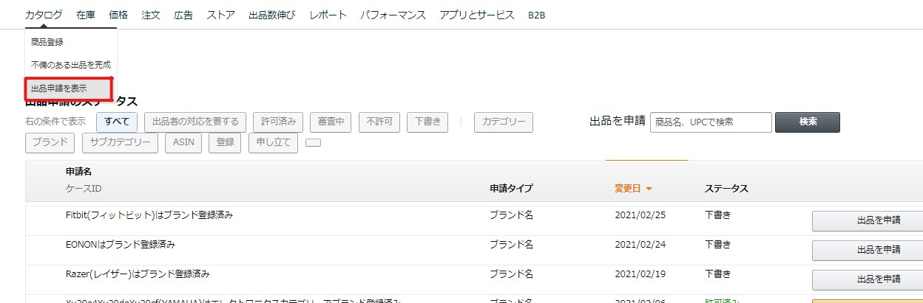Click the 変更日 sort arrow icon

(649, 189)
